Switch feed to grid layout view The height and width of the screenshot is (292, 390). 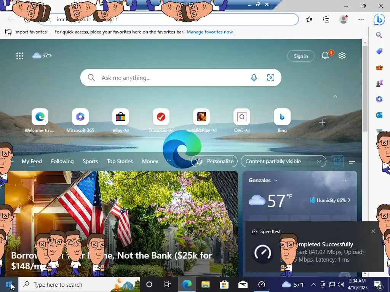click(337, 161)
